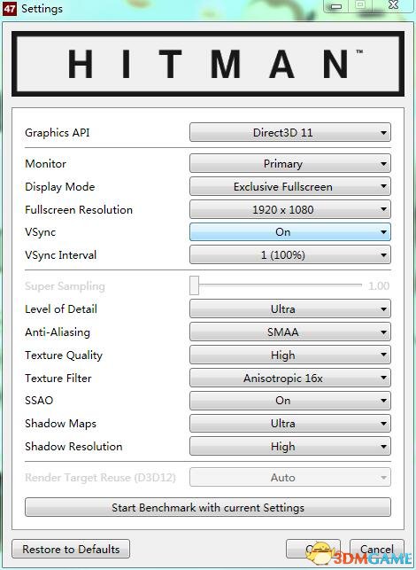The width and height of the screenshot is (416, 570).
Task: Click the Render Target Reuse Auto dropdown
Action: (290, 477)
